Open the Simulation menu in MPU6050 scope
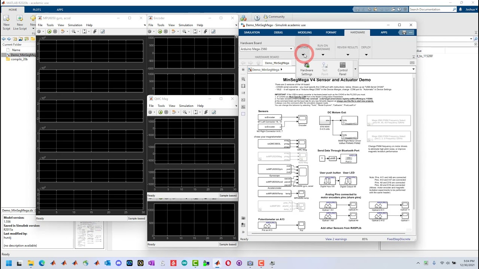The width and height of the screenshot is (479, 269). click(75, 25)
